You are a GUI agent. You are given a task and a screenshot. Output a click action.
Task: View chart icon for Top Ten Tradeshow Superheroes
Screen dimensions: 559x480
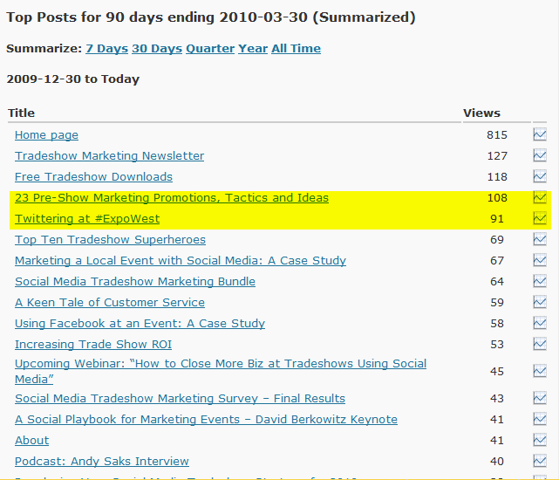coord(540,239)
